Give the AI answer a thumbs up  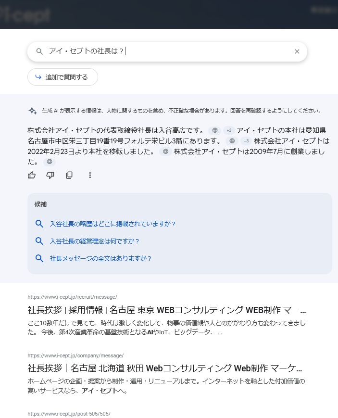(32, 175)
